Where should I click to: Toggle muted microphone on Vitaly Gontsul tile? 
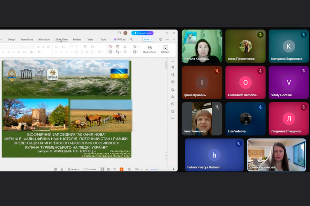[303, 71]
